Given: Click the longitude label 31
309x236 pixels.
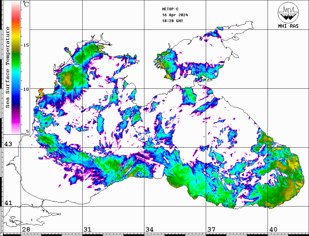Looking at the screenshot, I should (x=88, y=230).
